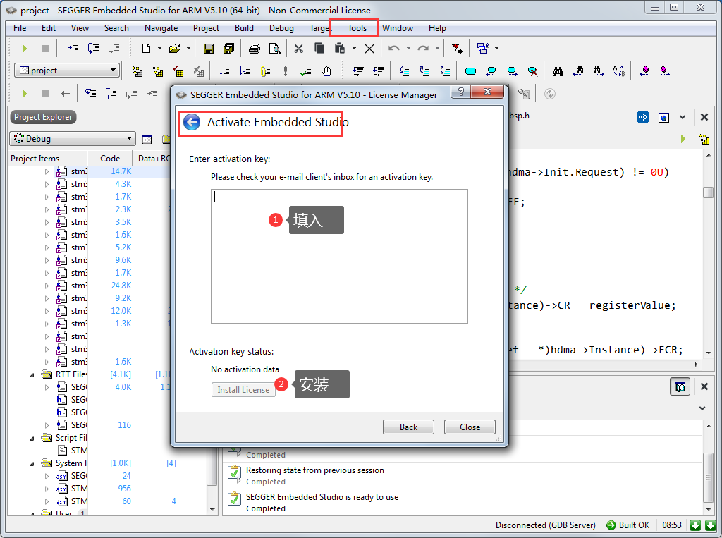Open the Paste dropdown arrow
The width and height of the screenshot is (722, 538).
(354, 48)
